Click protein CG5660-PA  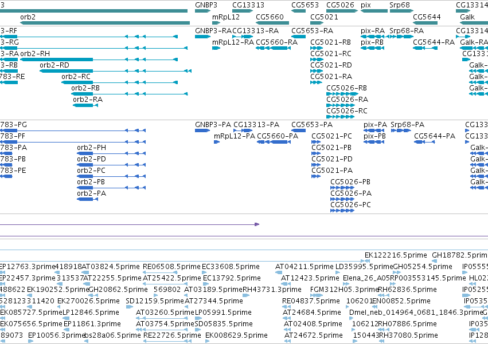pyautogui.click(x=278, y=136)
